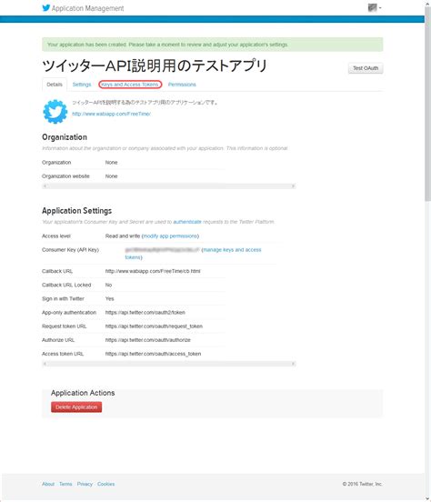Click the App-only authentication URL value
The height and width of the screenshot is (502, 431).
[145, 313]
